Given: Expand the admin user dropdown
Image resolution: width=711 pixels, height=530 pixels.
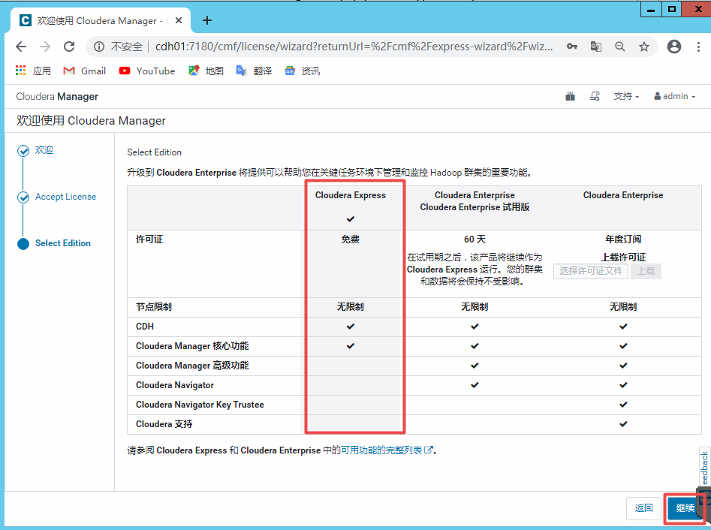Looking at the screenshot, I should [x=674, y=96].
